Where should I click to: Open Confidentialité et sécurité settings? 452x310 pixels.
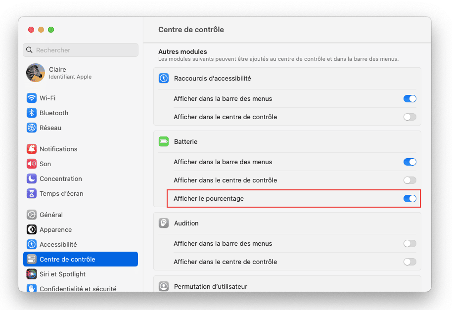pos(78,288)
